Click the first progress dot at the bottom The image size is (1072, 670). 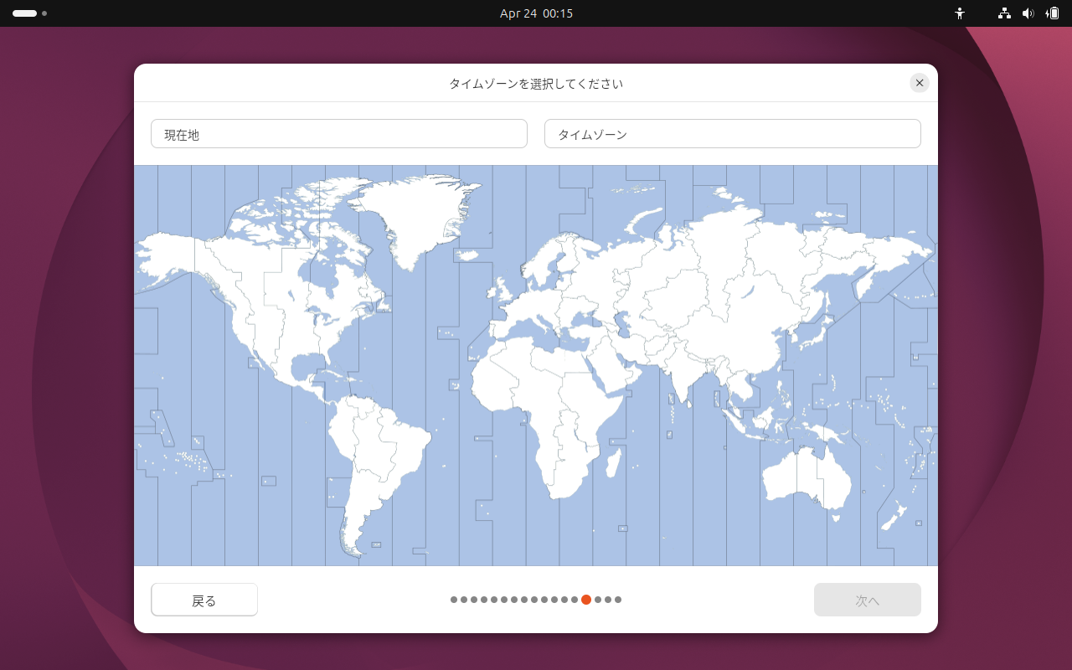coord(453,600)
